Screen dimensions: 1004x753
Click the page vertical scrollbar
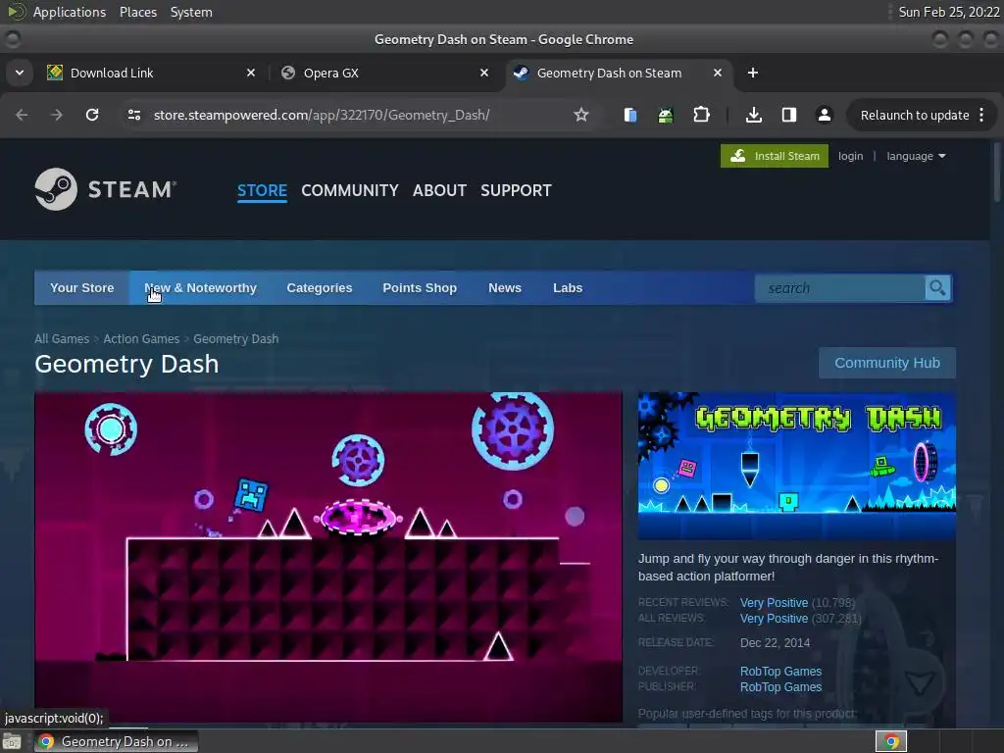click(997, 173)
